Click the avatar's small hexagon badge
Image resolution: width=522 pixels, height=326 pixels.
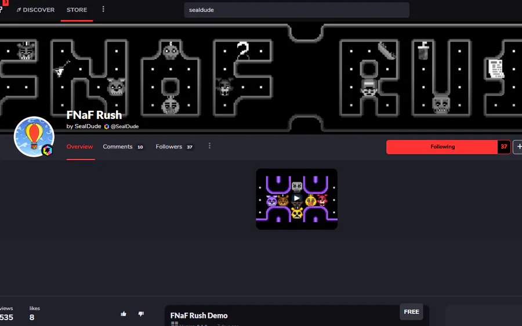[x=48, y=150]
